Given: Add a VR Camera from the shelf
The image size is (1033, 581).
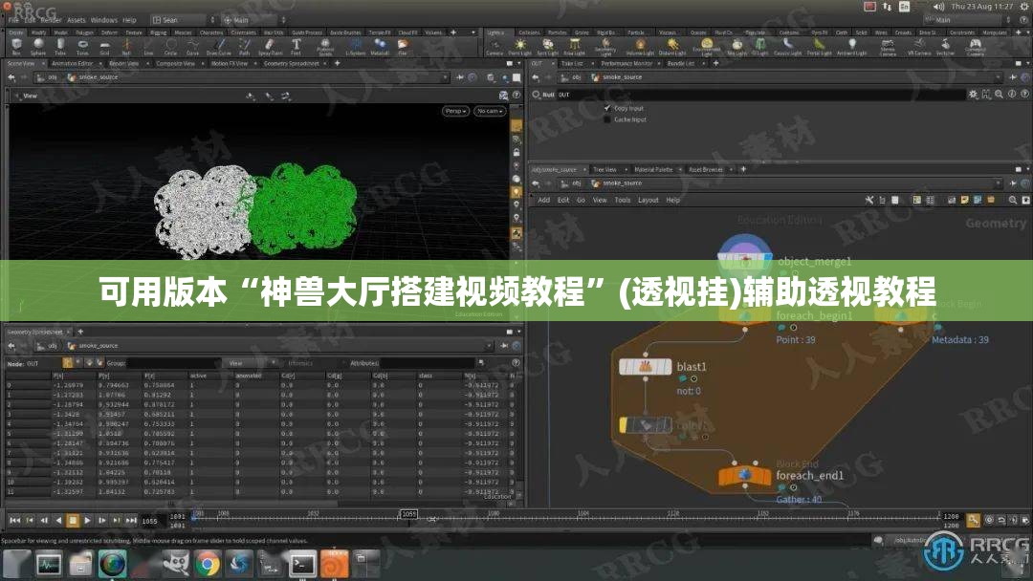Looking at the screenshot, I should tap(919, 47).
